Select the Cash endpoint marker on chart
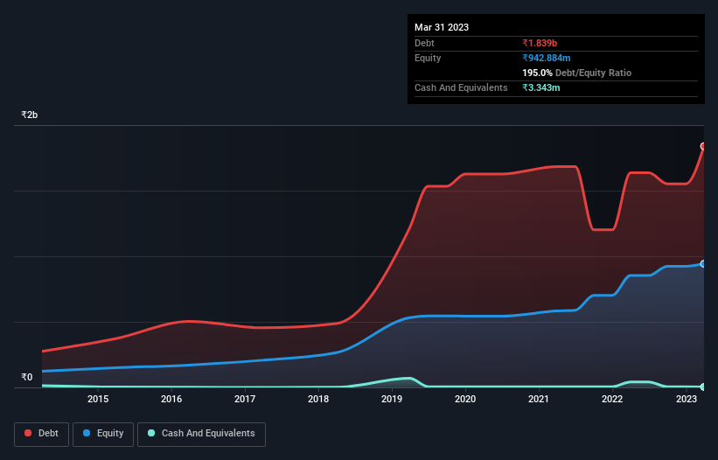 coord(703,387)
